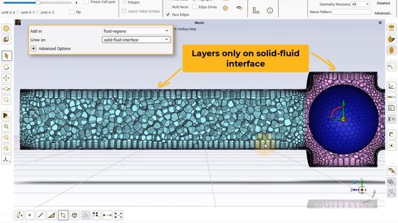Select the edge selection filter
The height and width of the screenshot is (223, 398).
pyautogui.click(x=40, y=215)
